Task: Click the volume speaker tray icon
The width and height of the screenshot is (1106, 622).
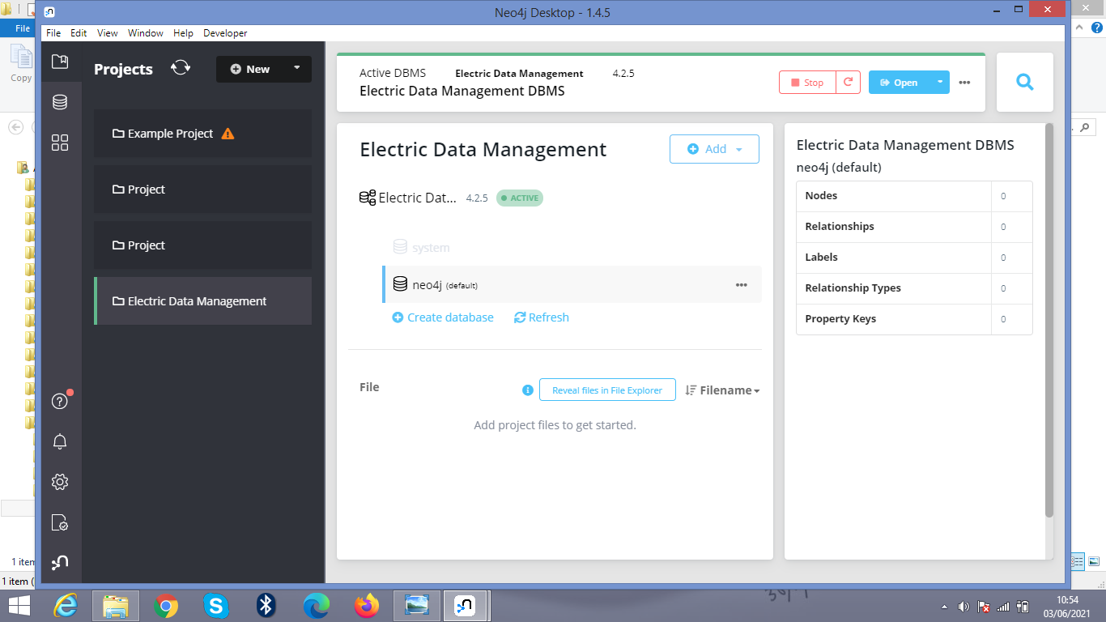Action: point(963,607)
